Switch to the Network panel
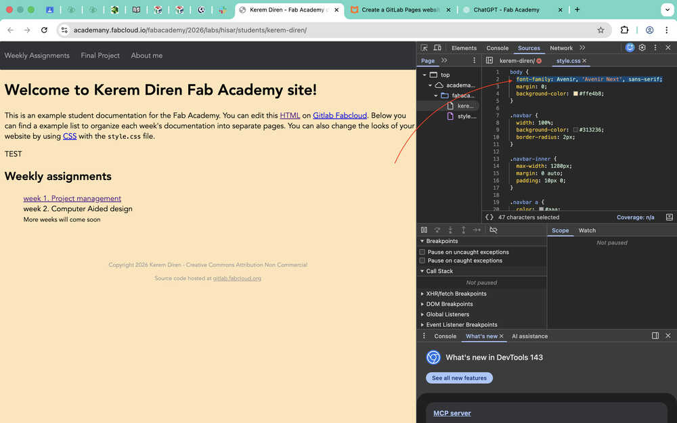Viewport: 677px width, 423px height. click(x=561, y=48)
